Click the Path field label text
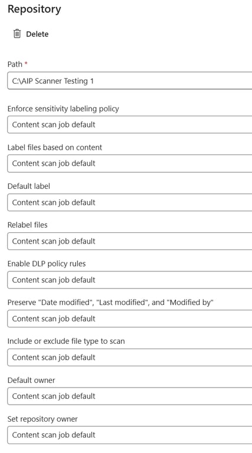Viewport: 252px width, 453px height. tap(15, 64)
